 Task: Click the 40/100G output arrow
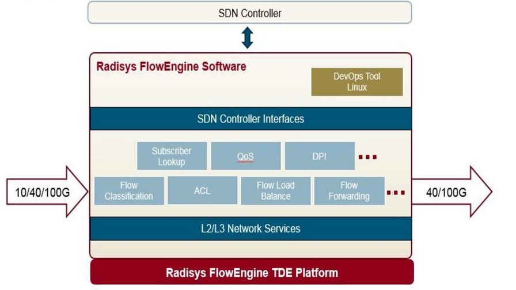coord(452,192)
